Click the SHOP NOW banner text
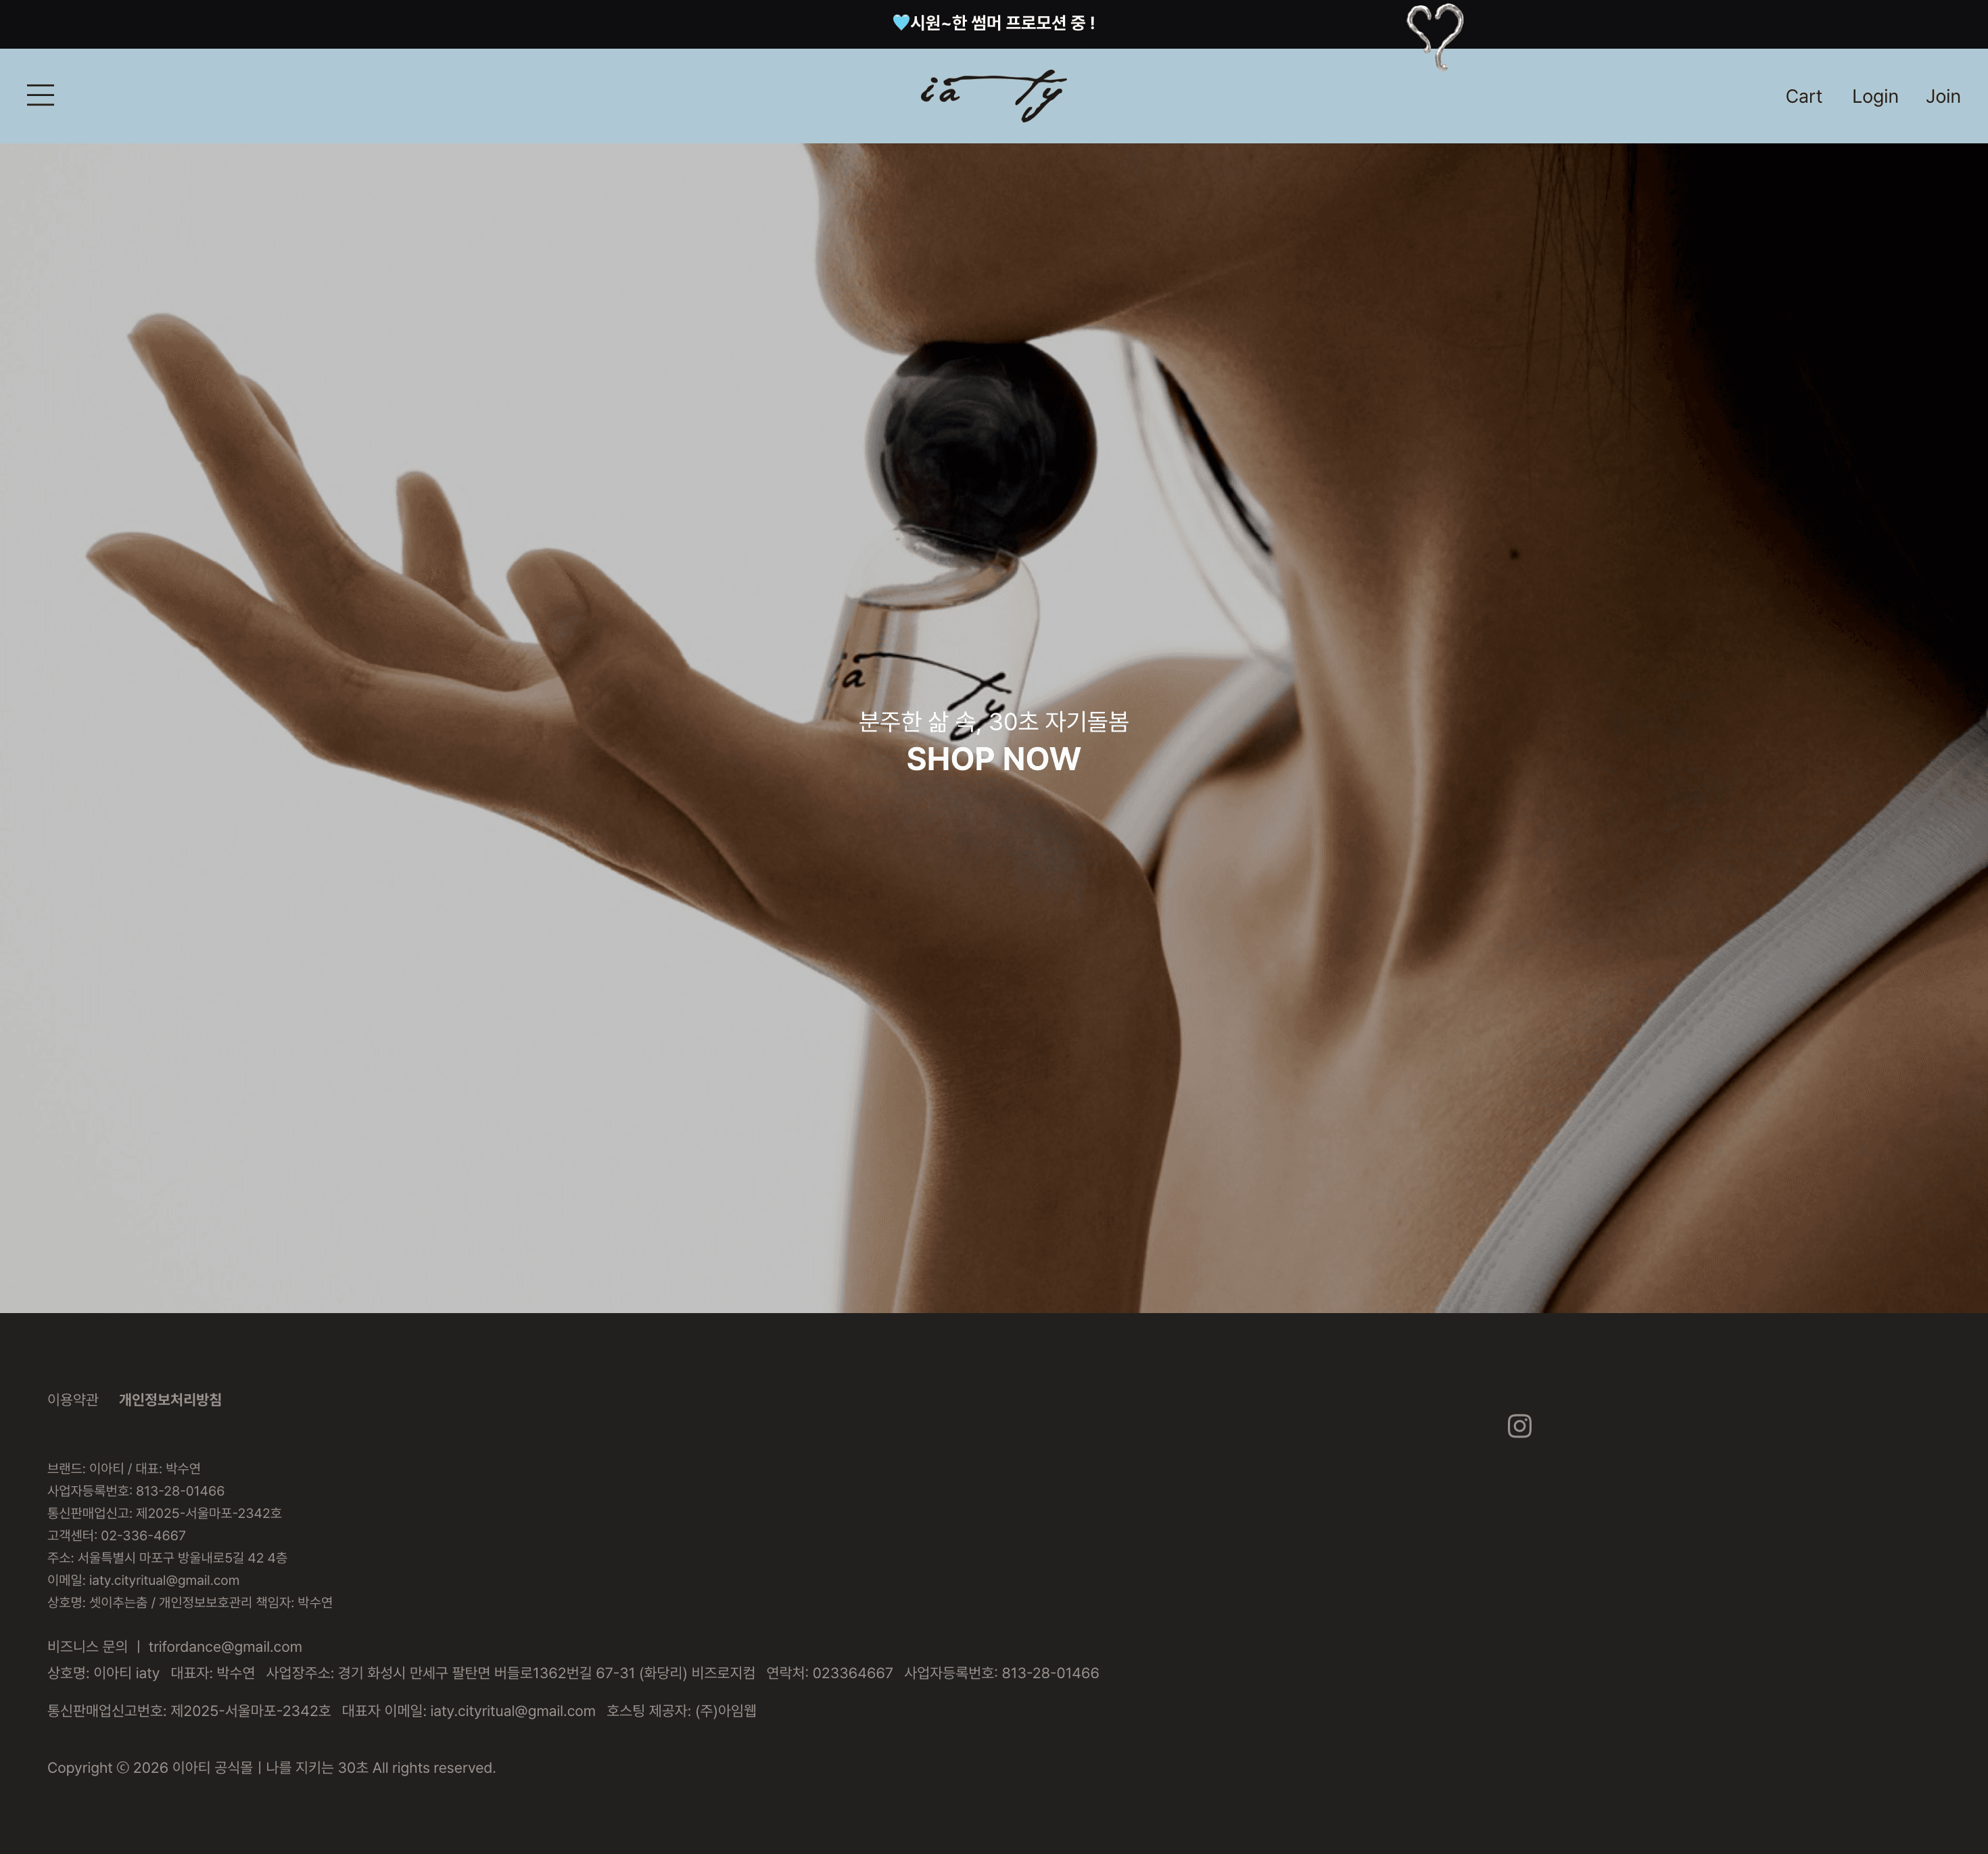Viewport: 1988px width, 1854px height. click(993, 759)
